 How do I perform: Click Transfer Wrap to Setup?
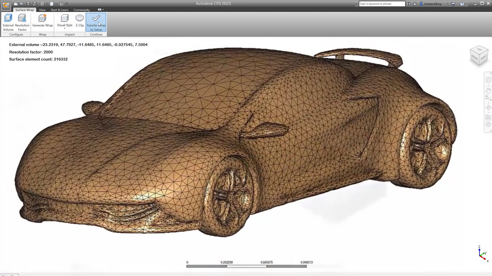coord(96,22)
